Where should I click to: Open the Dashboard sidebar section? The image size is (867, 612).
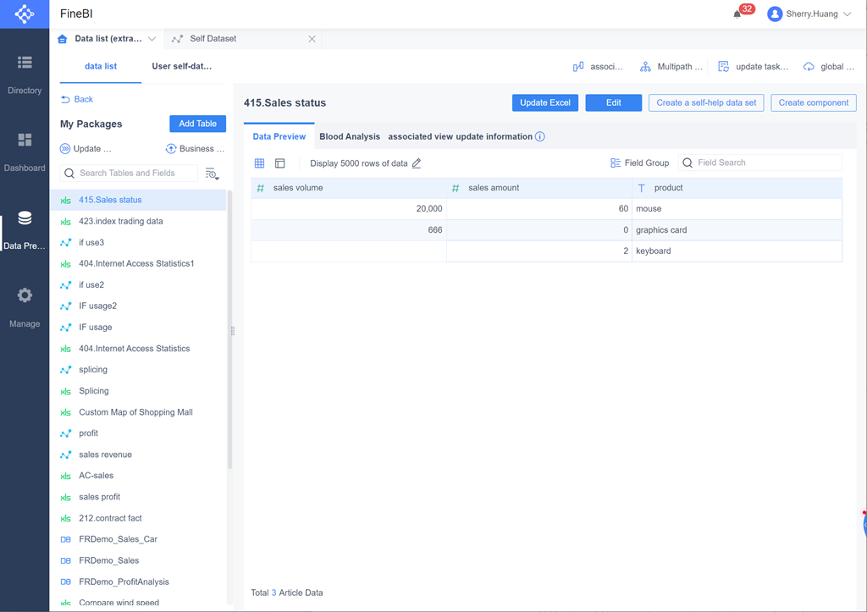pyautogui.click(x=25, y=151)
